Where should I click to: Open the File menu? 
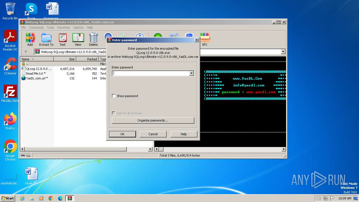point(23,27)
